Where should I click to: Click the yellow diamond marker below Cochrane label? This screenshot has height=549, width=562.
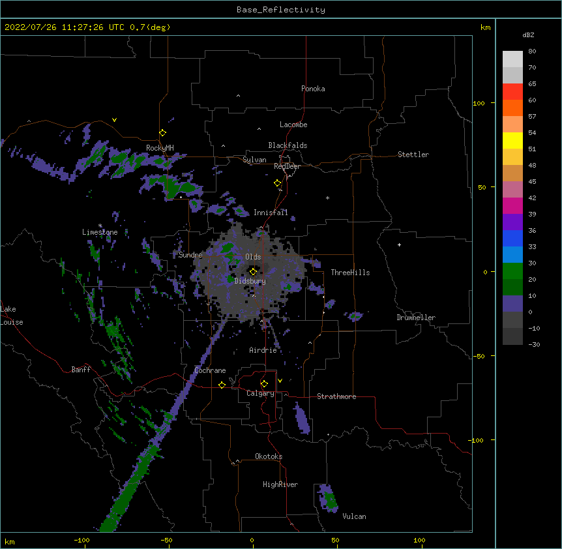[x=222, y=385]
